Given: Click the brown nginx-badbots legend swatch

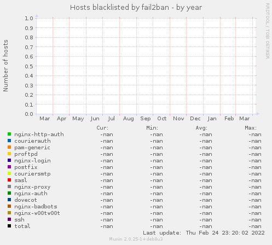Looking at the screenshot, I should [9, 206].
